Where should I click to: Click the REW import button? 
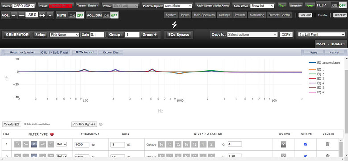[85, 52]
